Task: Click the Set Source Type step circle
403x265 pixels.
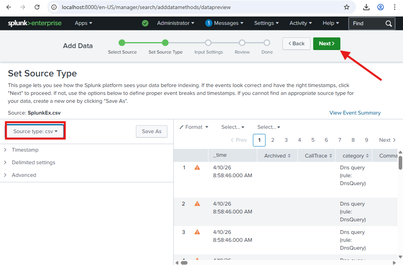Action: point(165,43)
